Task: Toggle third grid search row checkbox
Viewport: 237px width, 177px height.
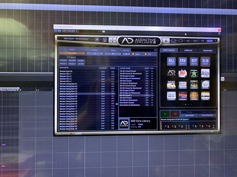Action: 88,64
